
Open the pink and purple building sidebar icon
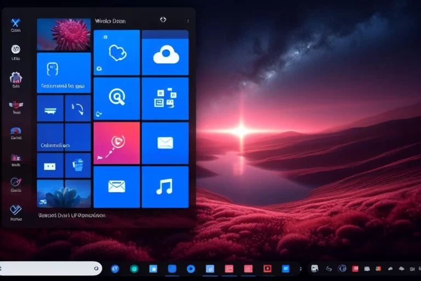pyautogui.click(x=16, y=158)
